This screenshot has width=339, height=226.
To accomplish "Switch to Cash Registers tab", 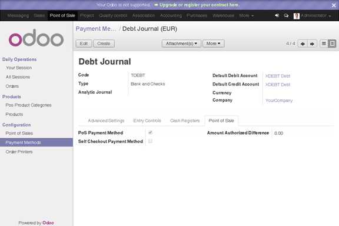I will tap(185, 121).
